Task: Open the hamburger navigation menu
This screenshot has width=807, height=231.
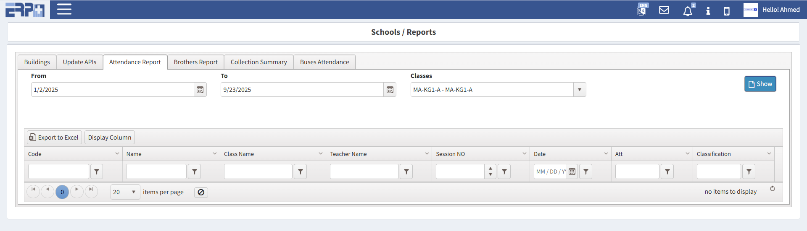Action: 64,9
